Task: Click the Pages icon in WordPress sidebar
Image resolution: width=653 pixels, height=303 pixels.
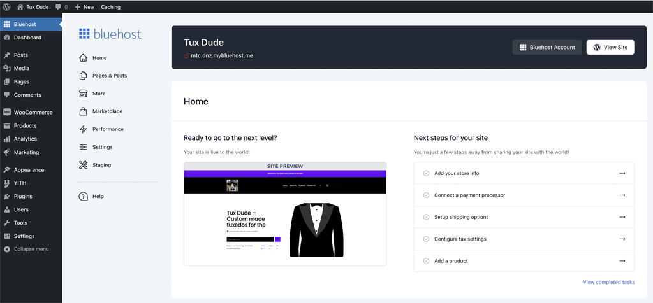Action: 6,82
